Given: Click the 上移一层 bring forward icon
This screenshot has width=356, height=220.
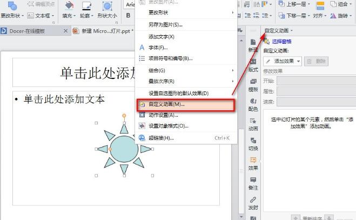Looking at the screenshot, I should click(281, 4).
